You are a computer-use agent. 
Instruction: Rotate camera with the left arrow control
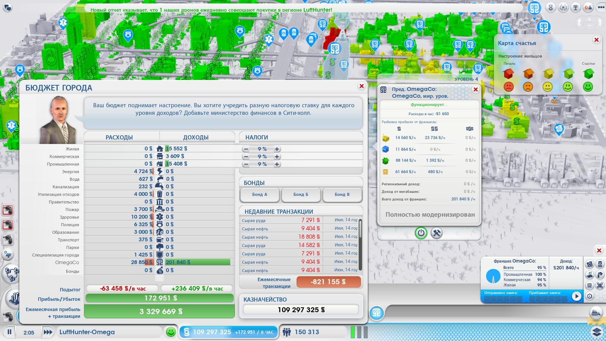579,22
